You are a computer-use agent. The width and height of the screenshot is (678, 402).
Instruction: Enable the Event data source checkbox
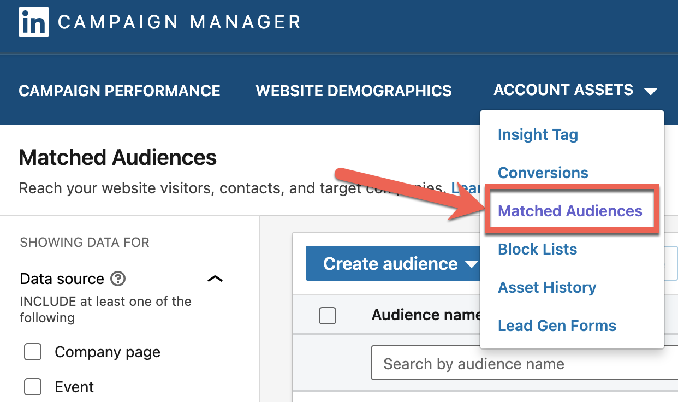pyautogui.click(x=33, y=387)
